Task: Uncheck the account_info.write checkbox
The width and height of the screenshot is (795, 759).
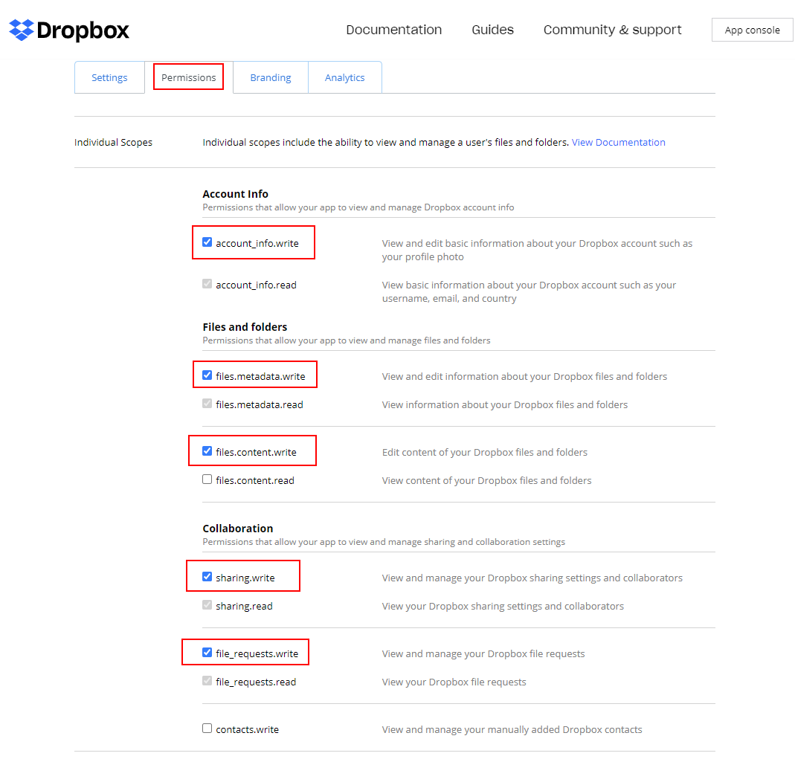Action: click(x=207, y=242)
